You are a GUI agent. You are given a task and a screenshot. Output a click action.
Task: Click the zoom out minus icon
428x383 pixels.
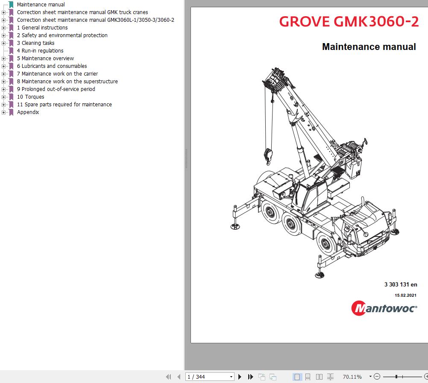click(x=377, y=377)
